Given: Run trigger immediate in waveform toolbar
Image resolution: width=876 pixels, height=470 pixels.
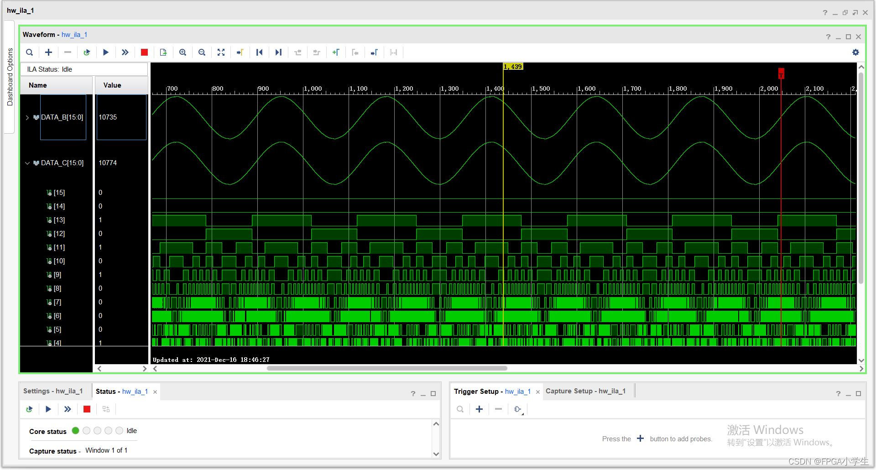Looking at the screenshot, I should coord(125,52).
